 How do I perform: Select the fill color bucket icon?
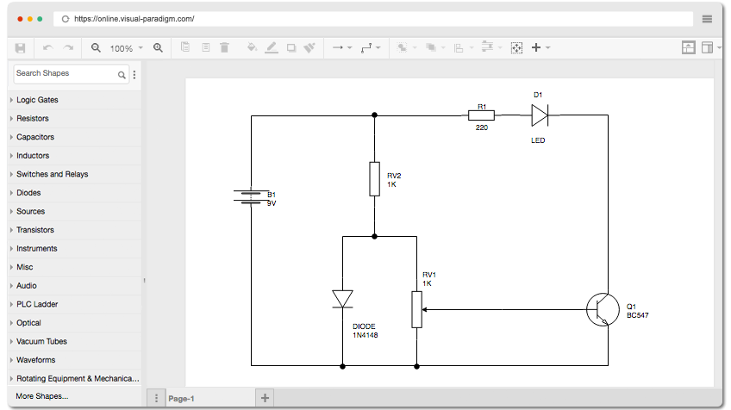tap(252, 47)
